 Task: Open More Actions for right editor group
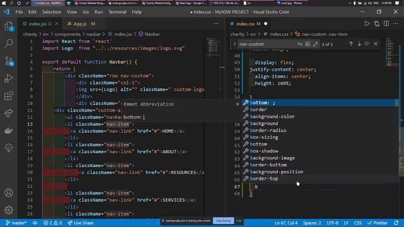396,24
